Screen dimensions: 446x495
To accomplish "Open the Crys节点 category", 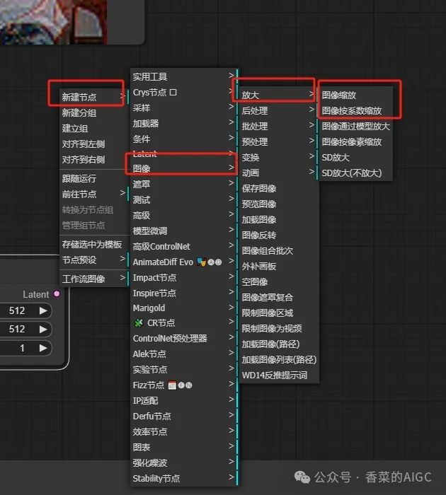I will (x=183, y=92).
